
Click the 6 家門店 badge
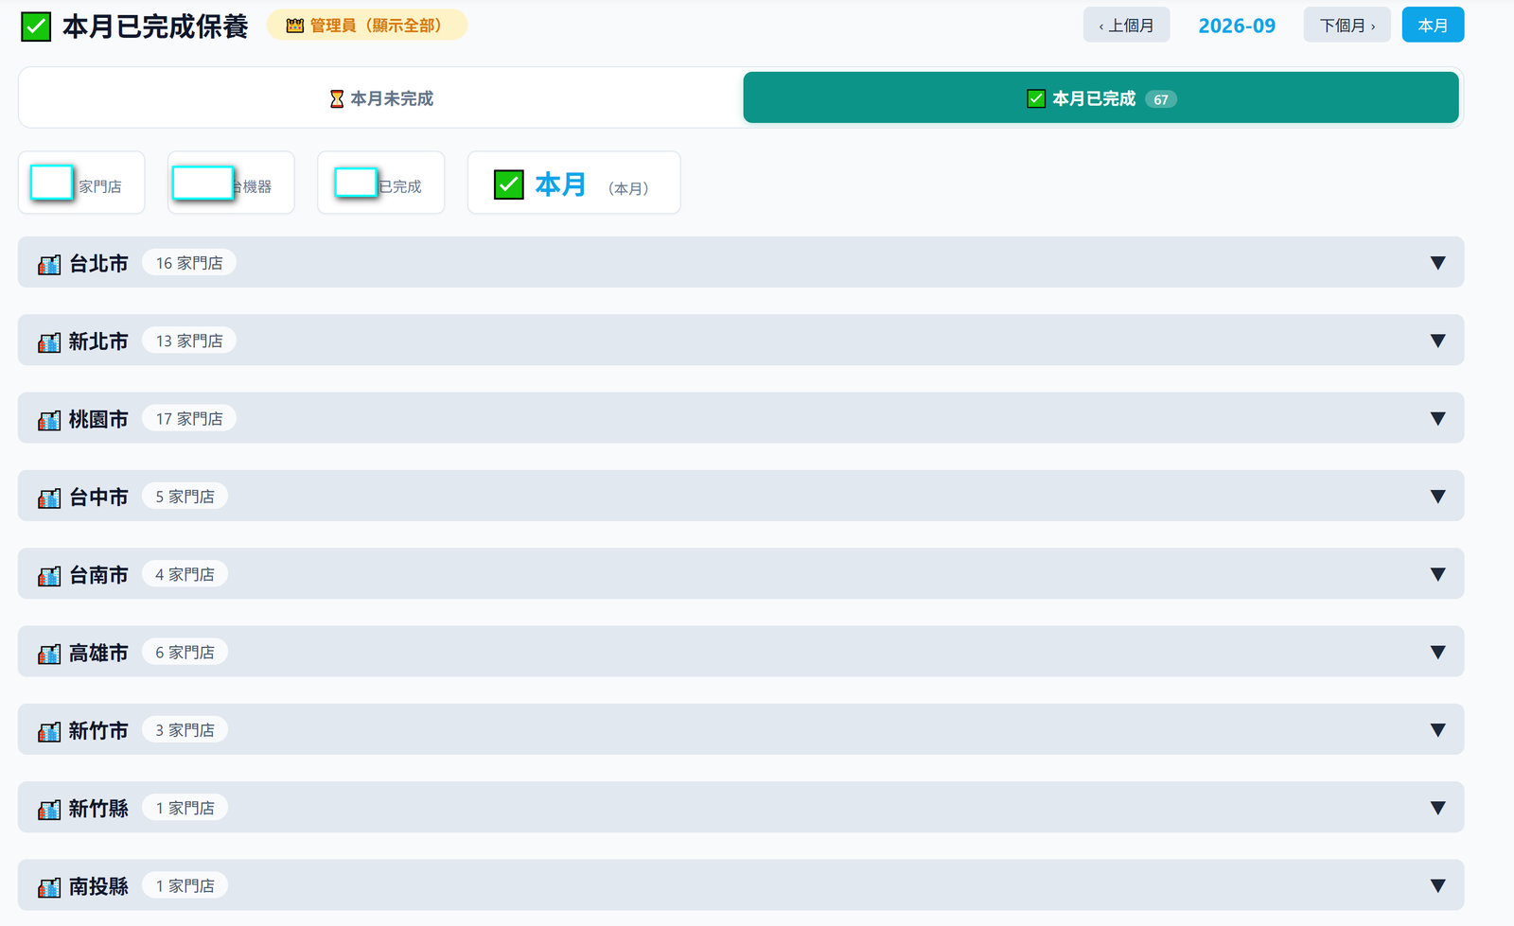click(x=185, y=652)
